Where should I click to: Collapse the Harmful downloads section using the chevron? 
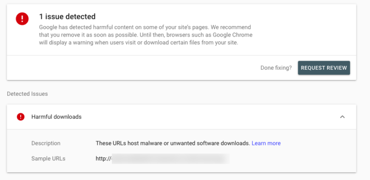(342, 116)
